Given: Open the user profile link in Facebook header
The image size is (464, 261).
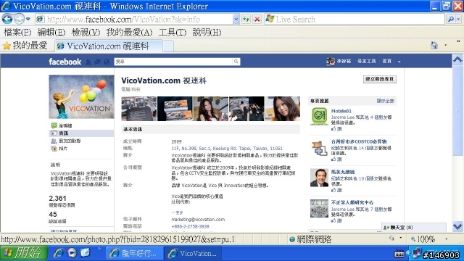Looking at the screenshot, I should click(x=339, y=61).
